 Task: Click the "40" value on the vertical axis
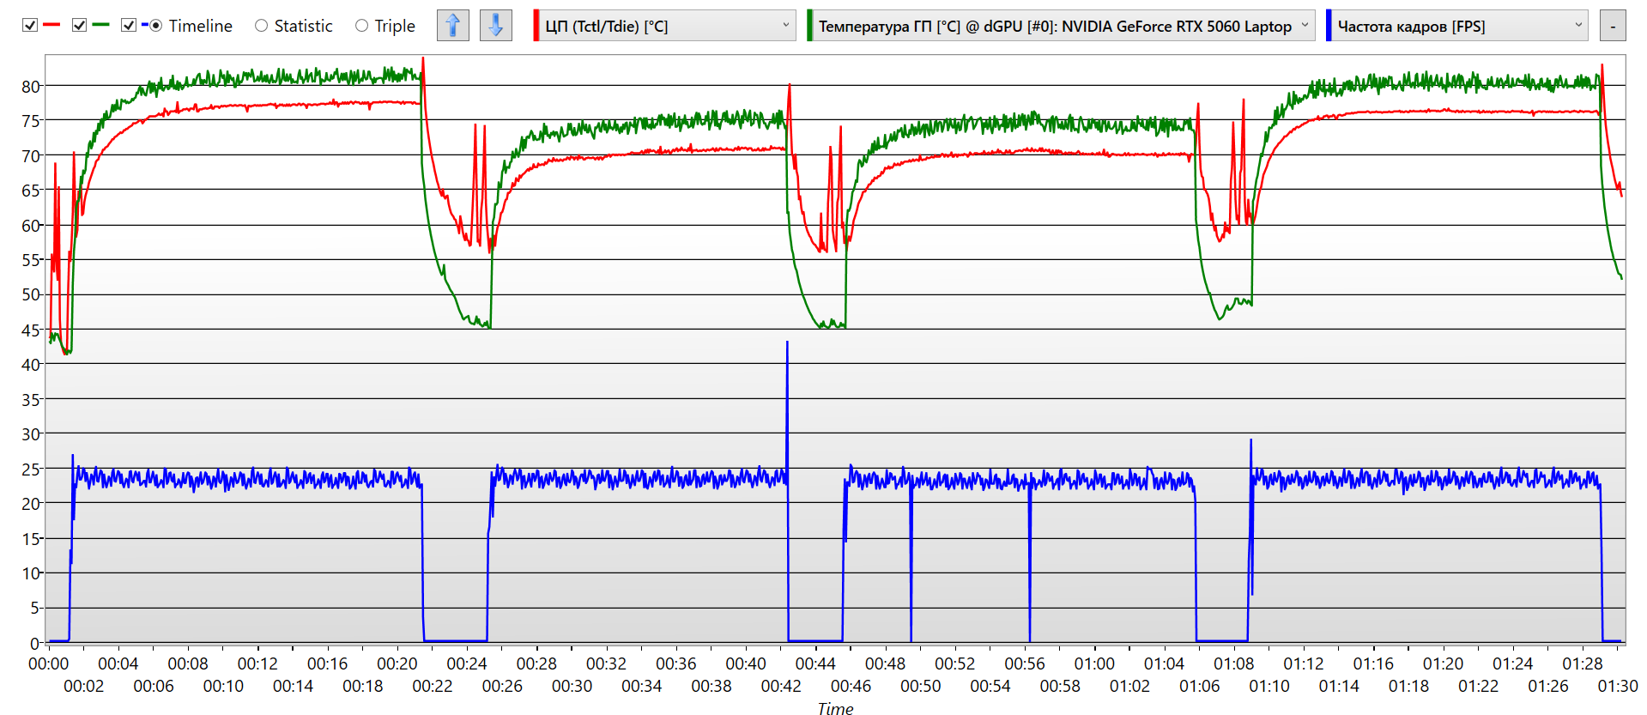pos(31,365)
